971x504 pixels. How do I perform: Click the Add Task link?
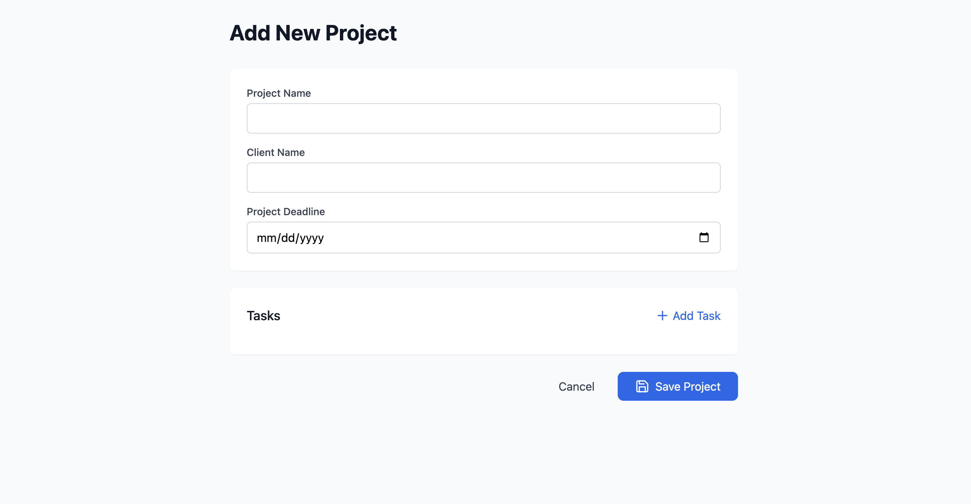pyautogui.click(x=696, y=316)
